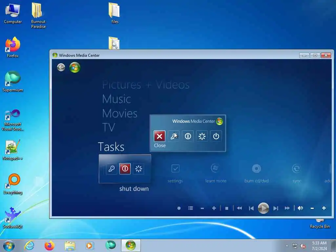Image resolution: width=336 pixels, height=252 pixels.
Task: Click the green Media Center start logo
Action: click(75, 67)
